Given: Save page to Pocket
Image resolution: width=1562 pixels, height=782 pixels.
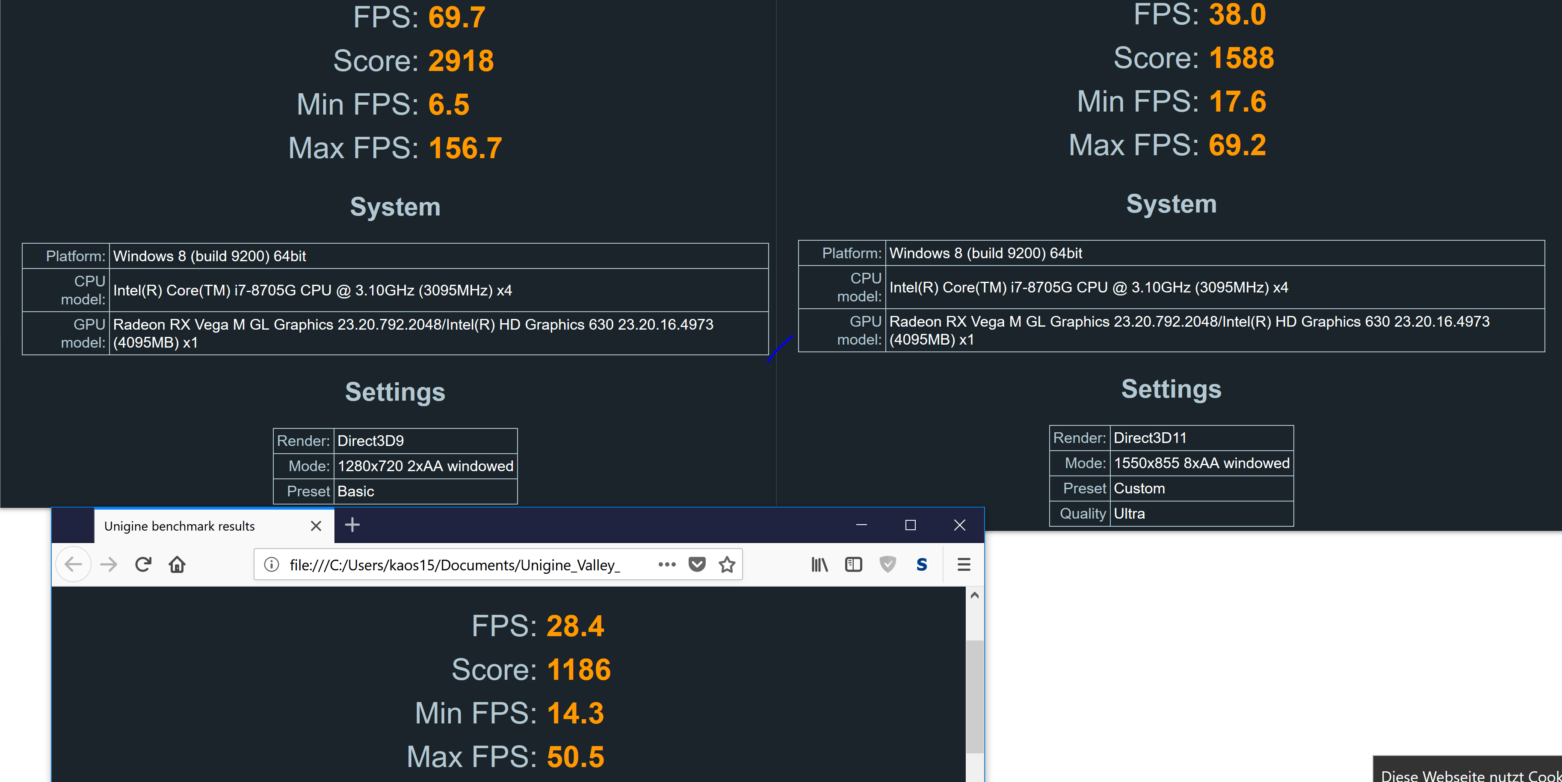Looking at the screenshot, I should (x=697, y=564).
